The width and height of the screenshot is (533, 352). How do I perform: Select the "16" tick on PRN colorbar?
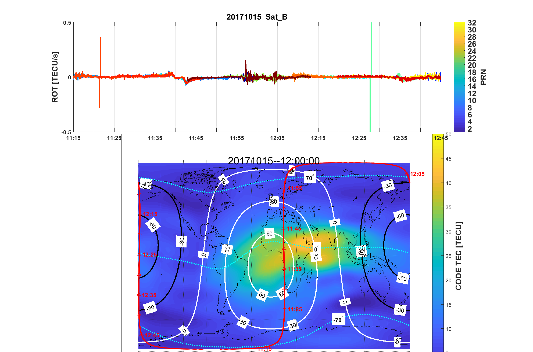pos(472,79)
